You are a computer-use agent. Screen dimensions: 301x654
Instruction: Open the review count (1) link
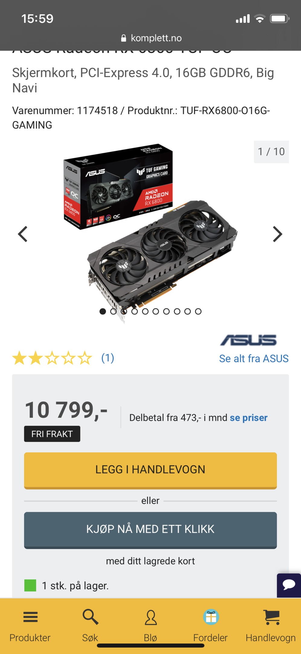[x=107, y=358]
